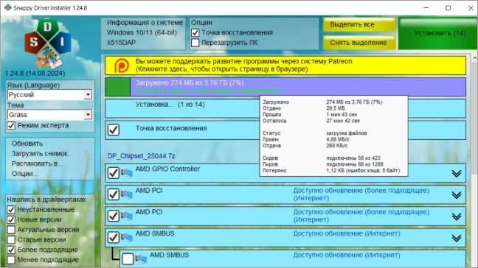Uncheck the Более подходящие filter
This screenshot has height=268, width=478.
pos(11,250)
